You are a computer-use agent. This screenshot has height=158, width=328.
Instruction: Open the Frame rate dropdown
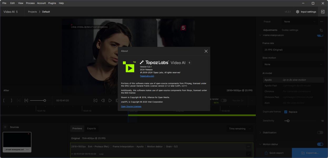point(293,50)
